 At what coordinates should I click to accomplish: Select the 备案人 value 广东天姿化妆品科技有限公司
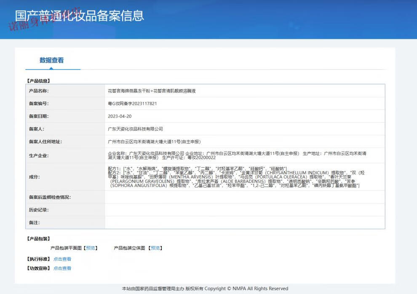[135, 129]
